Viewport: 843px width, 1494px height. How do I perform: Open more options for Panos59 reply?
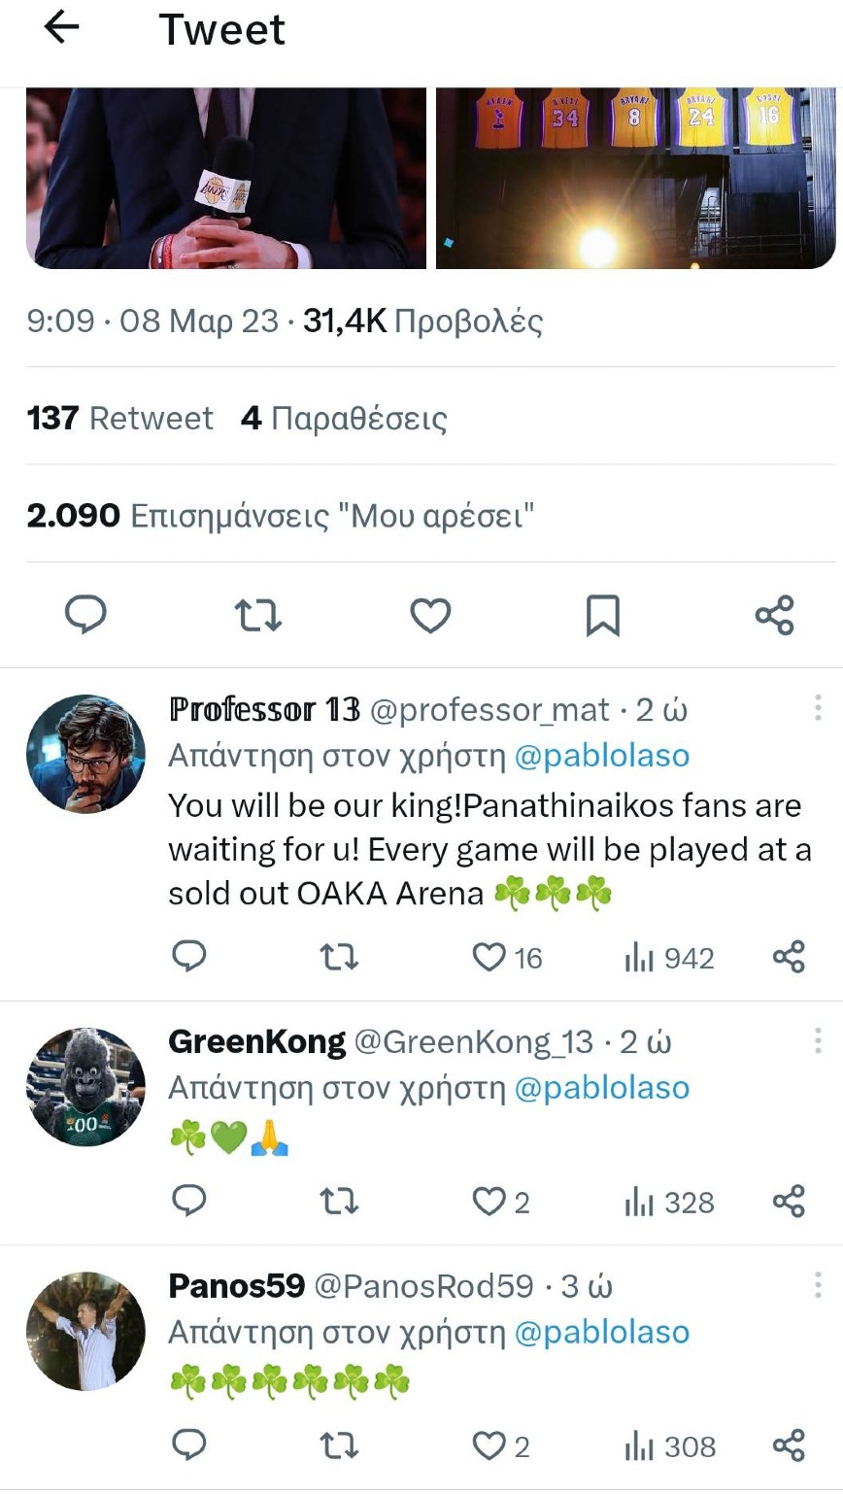818,1285
